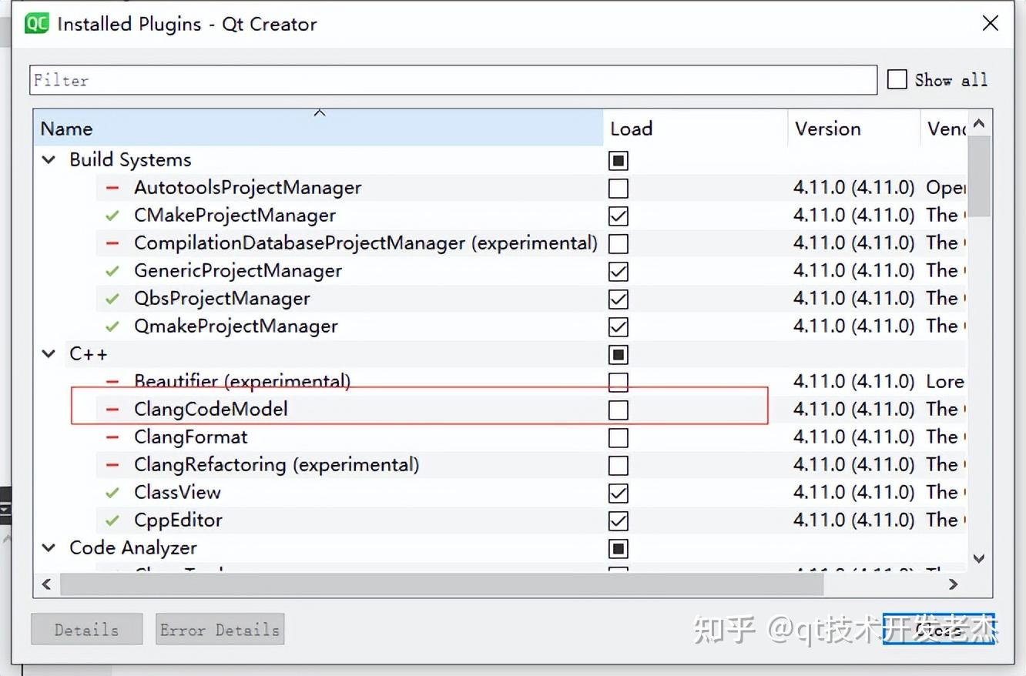Click the red minus next to ClangFormat

(112, 437)
